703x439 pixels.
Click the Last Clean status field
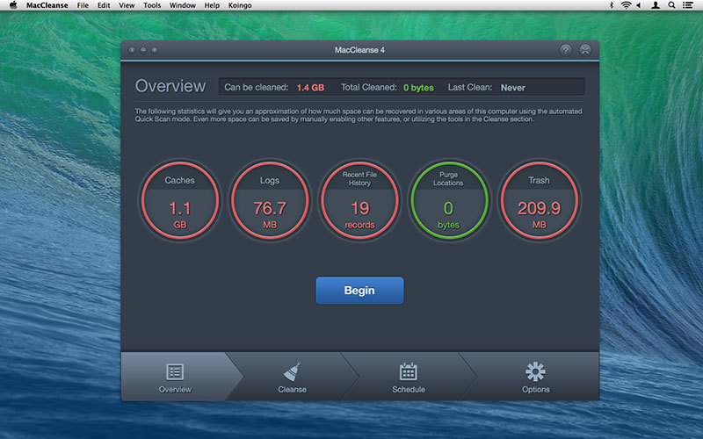coord(514,88)
